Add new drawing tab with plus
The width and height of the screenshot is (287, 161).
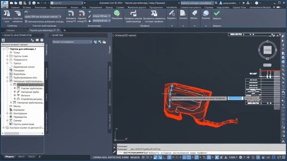click(65, 30)
